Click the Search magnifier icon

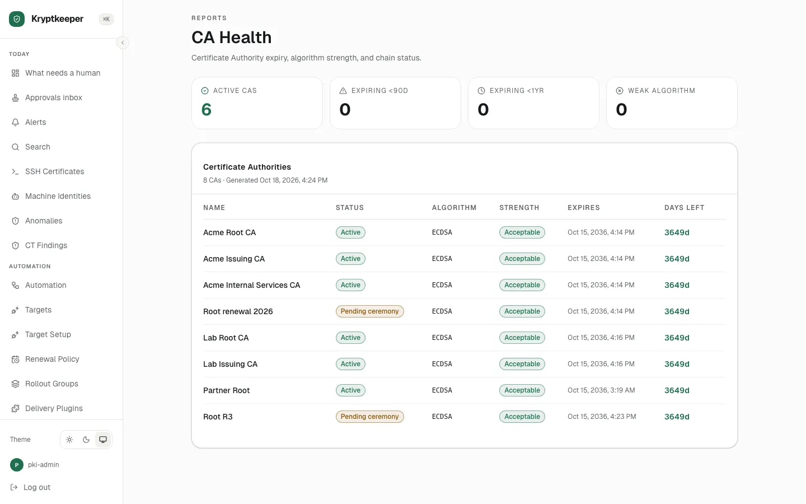point(16,147)
